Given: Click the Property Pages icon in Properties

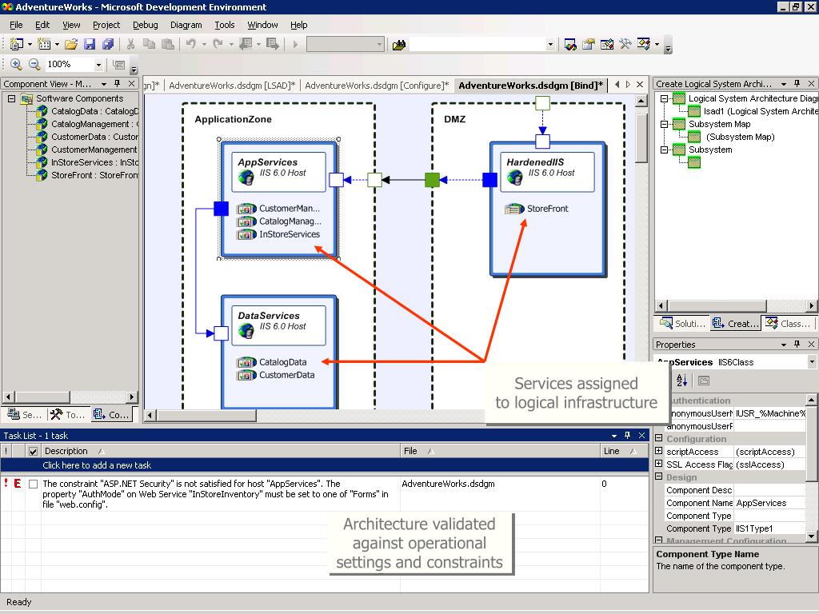Looking at the screenshot, I should pos(704,381).
